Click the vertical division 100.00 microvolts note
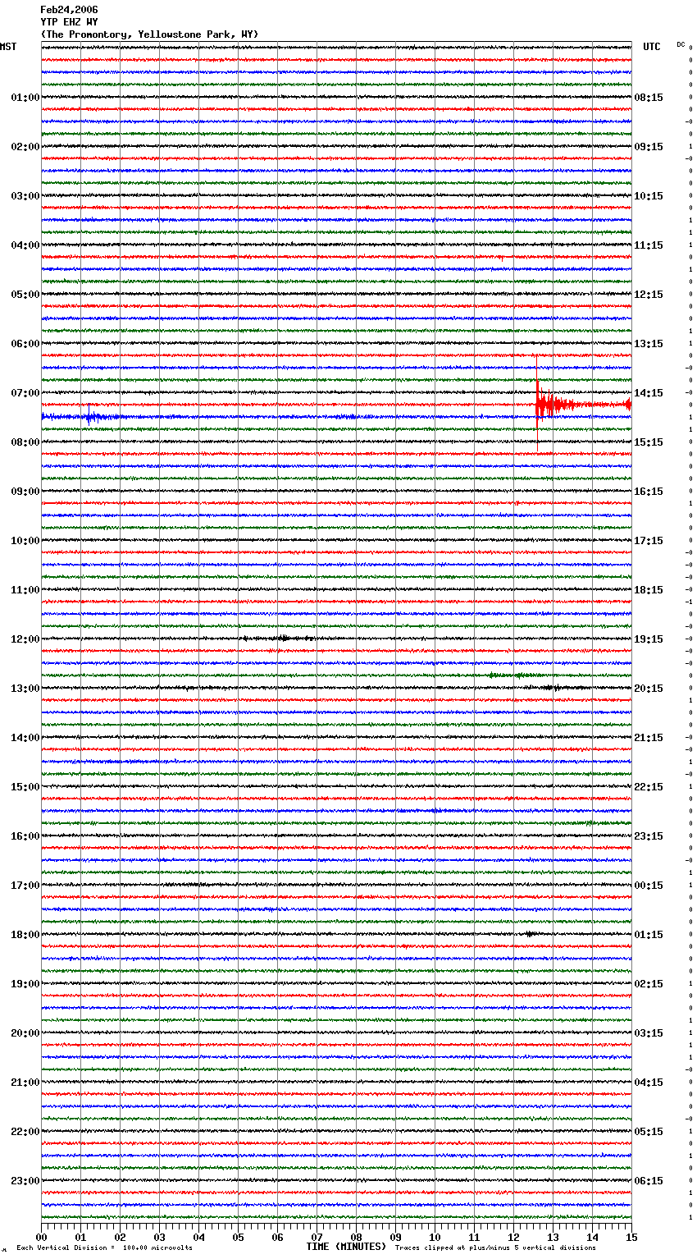The width and height of the screenshot is (697, 1259). [105, 1248]
